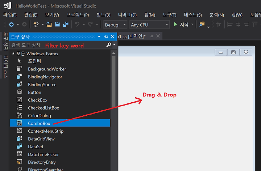
Task: Open the 분석(N) menu
Action: tap(216, 15)
